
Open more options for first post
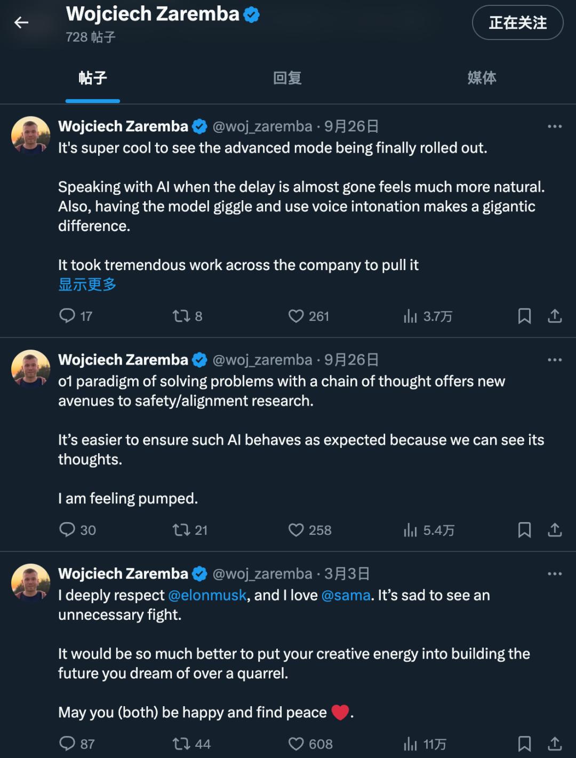point(555,127)
